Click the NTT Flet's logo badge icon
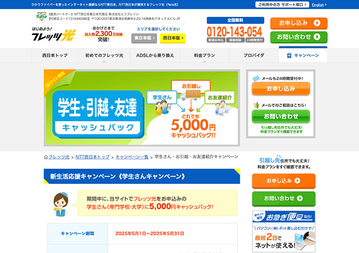Screen dimensions: 359x253 pos(41,16)
